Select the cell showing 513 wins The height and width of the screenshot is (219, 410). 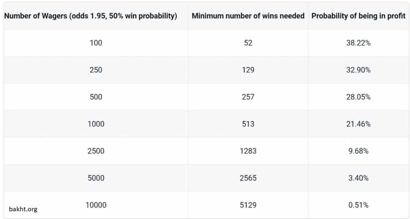click(x=248, y=124)
